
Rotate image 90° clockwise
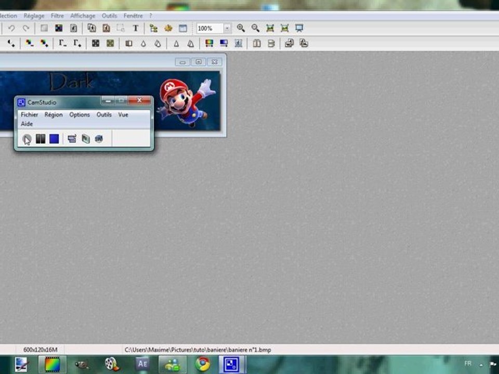coord(304,43)
